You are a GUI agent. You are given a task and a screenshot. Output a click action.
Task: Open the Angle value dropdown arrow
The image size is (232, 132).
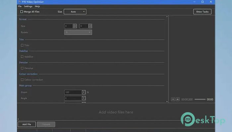pyautogui.click(x=84, y=98)
